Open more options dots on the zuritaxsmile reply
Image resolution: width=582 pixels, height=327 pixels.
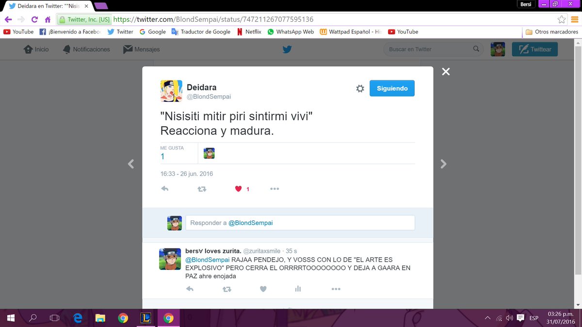pos(336,289)
